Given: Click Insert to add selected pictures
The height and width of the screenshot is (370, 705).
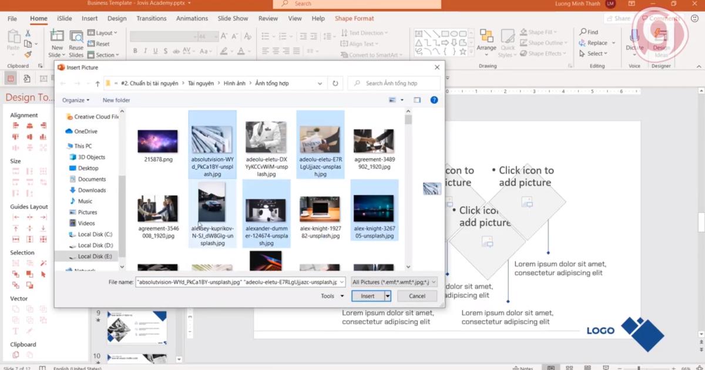Looking at the screenshot, I should coord(368,295).
